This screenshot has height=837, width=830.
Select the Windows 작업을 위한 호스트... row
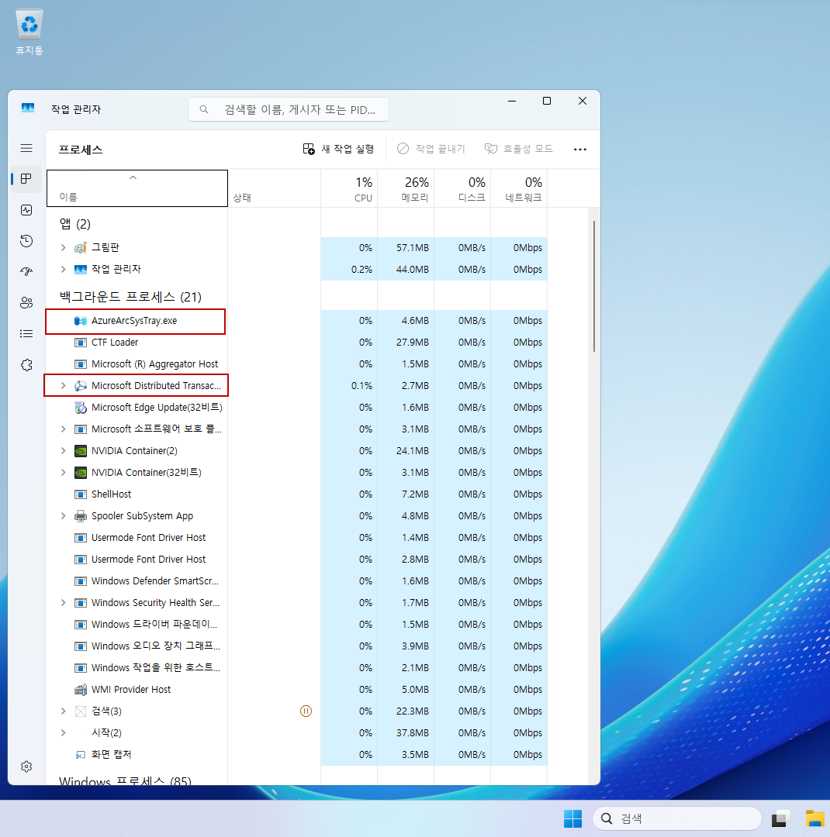[296, 668]
